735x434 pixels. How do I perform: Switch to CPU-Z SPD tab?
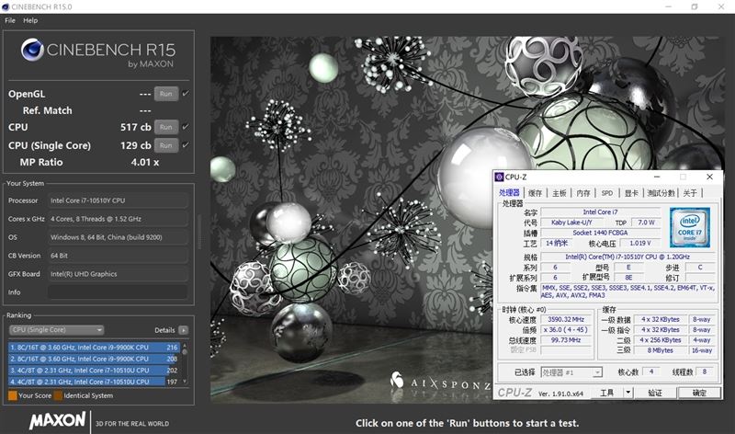[607, 193]
